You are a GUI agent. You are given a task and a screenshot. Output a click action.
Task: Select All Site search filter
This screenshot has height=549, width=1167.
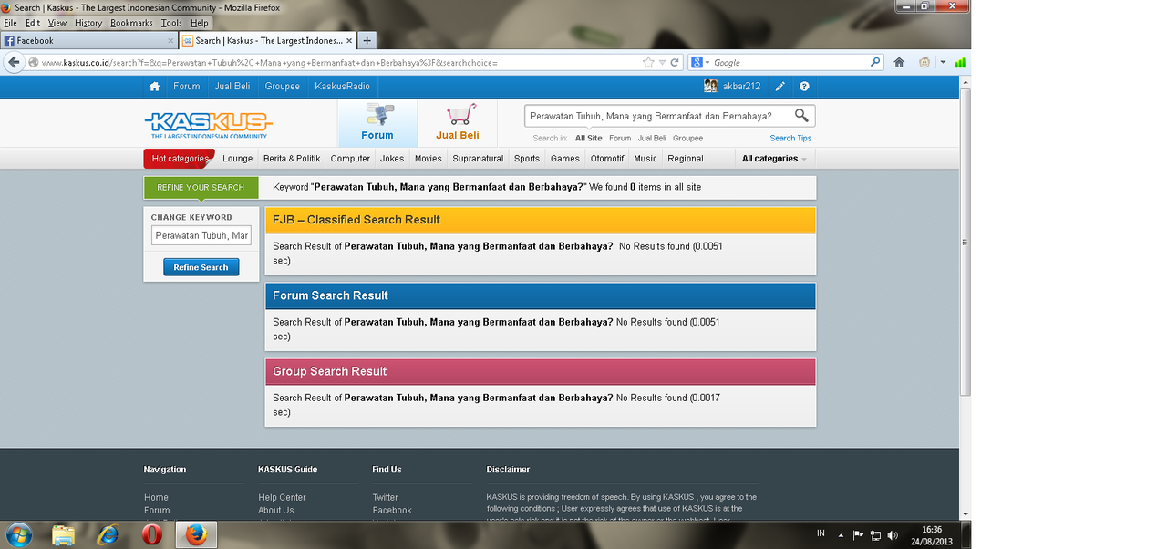click(588, 139)
